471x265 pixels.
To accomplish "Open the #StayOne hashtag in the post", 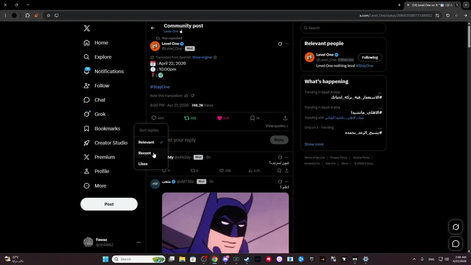I will pyautogui.click(x=160, y=87).
